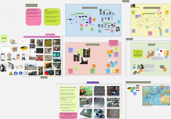Select the "0: Introduction" section label
The height and width of the screenshot is (119, 171).
pyautogui.click(x=32, y=5)
